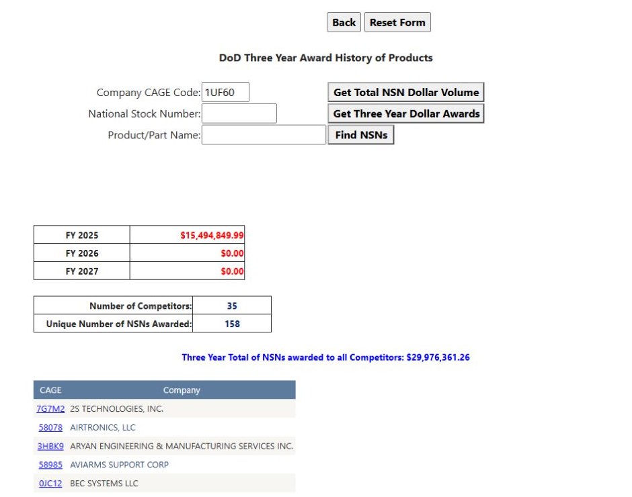Click Get Three Year Dollar Awards

406,114
